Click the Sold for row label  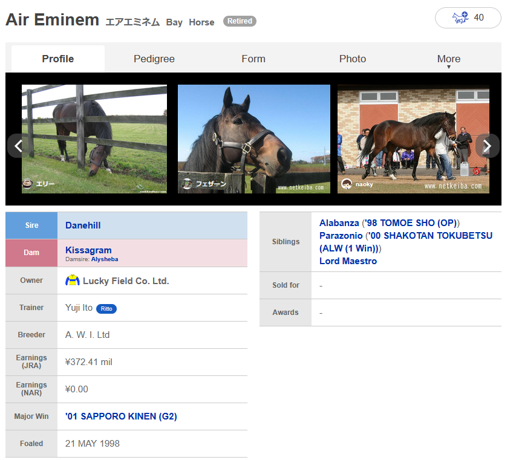point(286,285)
